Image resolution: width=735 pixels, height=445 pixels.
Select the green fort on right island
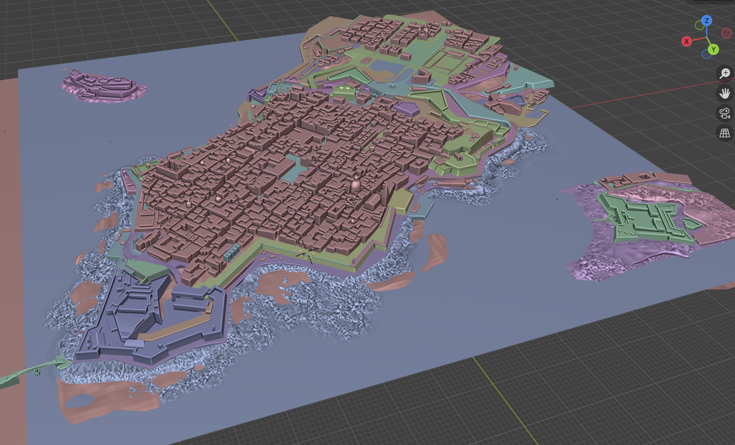[643, 221]
